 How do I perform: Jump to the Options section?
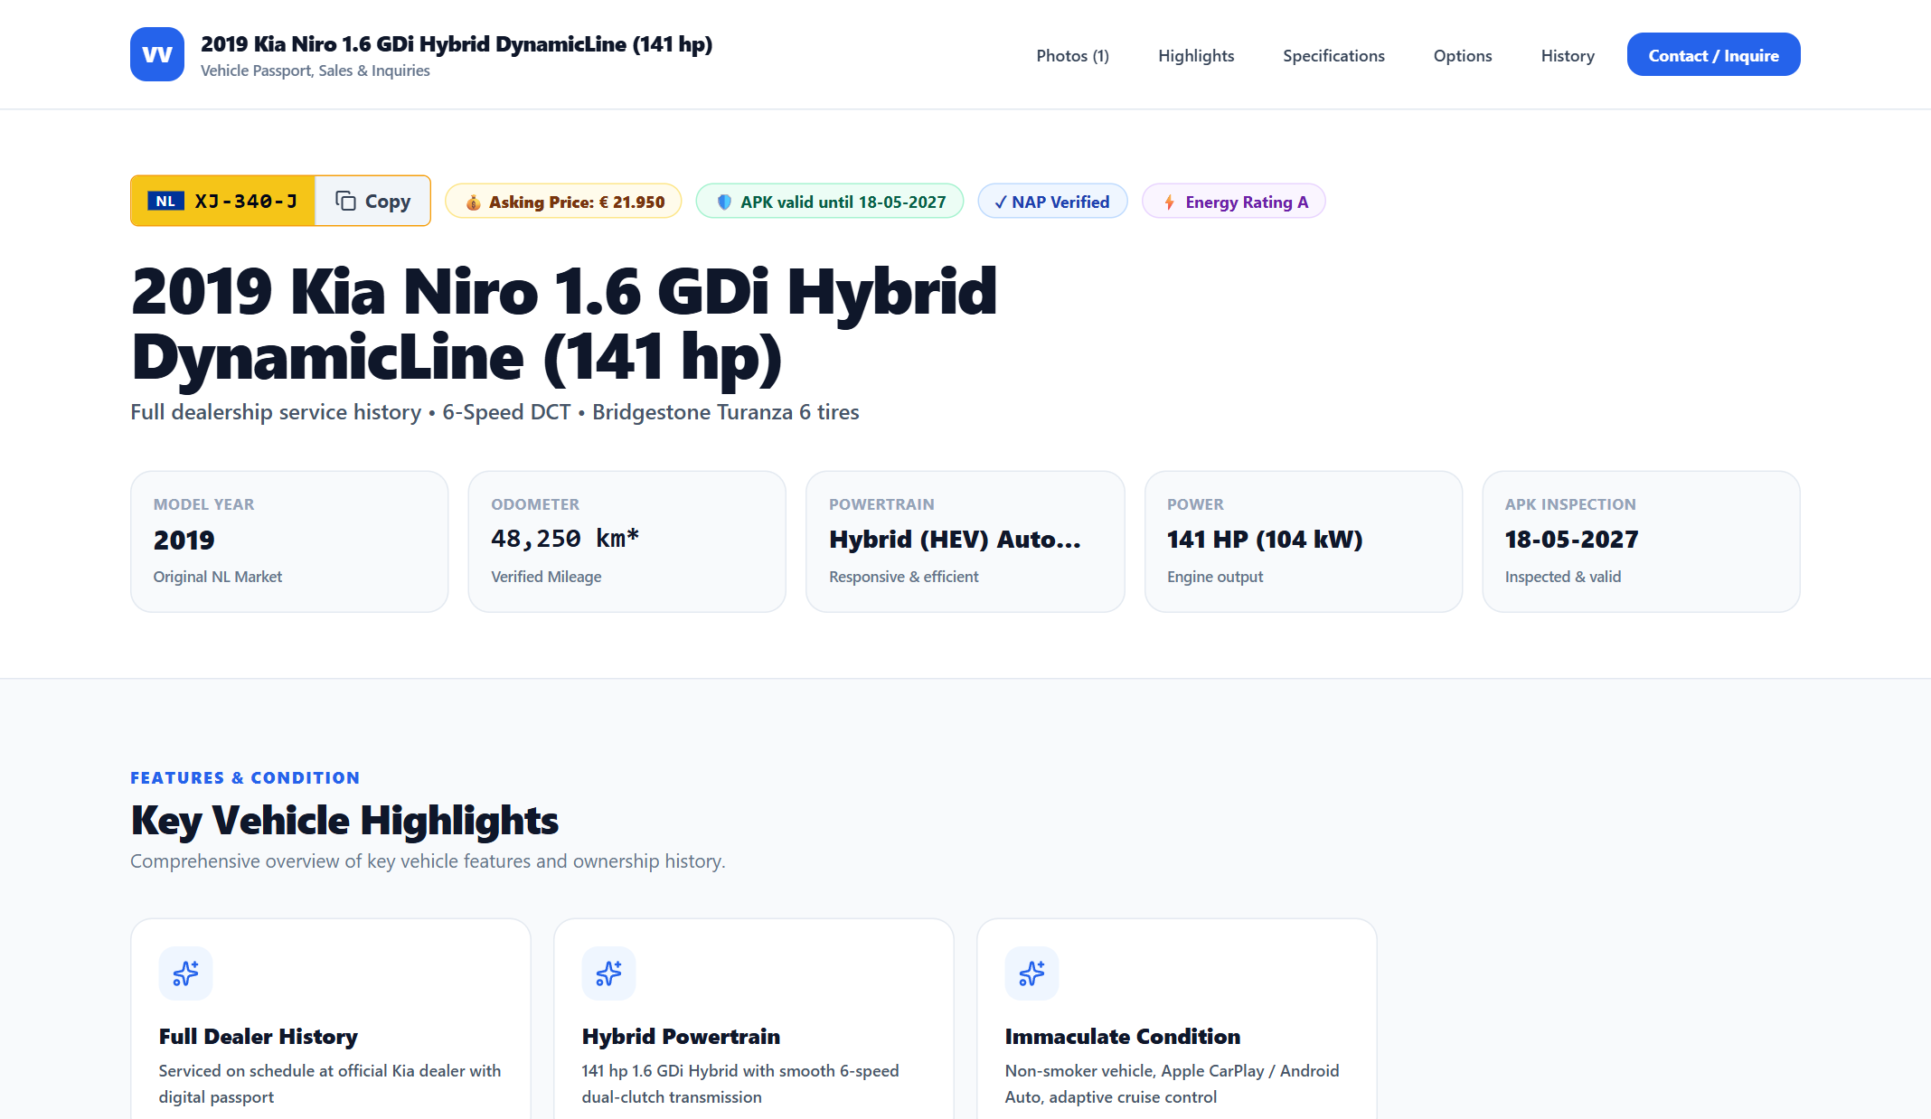(x=1463, y=55)
